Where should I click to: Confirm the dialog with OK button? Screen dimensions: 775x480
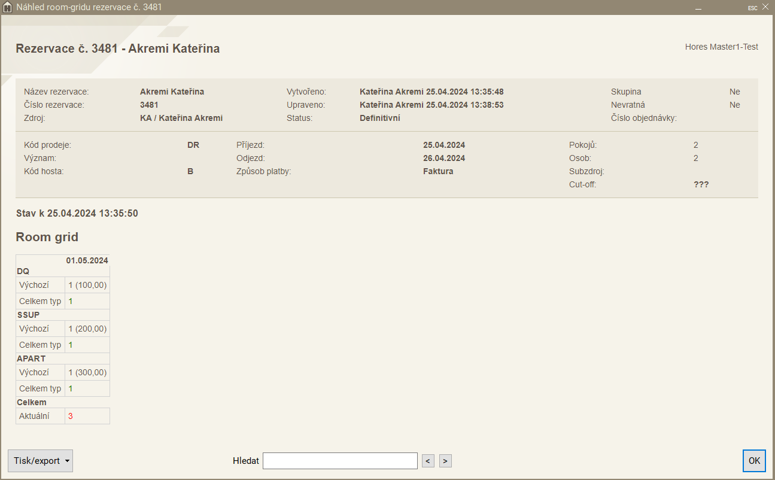click(x=754, y=461)
